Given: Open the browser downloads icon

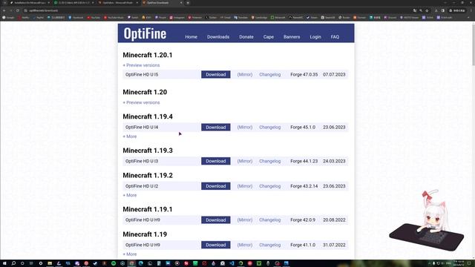Looking at the screenshot, I should point(436,10).
